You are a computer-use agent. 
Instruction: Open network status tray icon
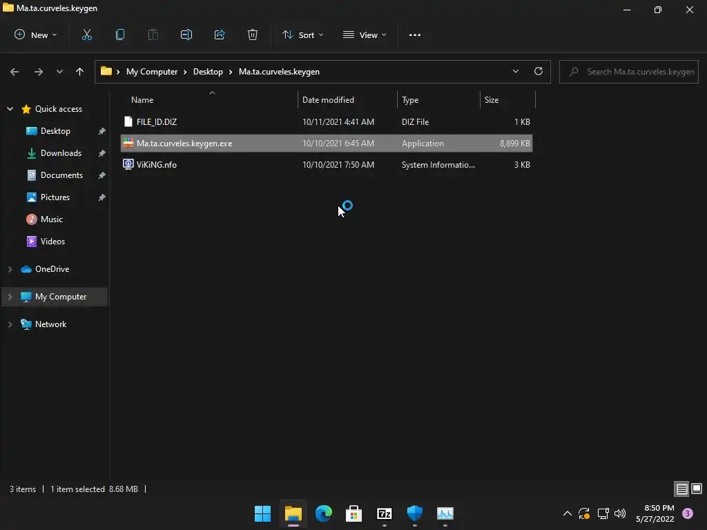click(603, 513)
